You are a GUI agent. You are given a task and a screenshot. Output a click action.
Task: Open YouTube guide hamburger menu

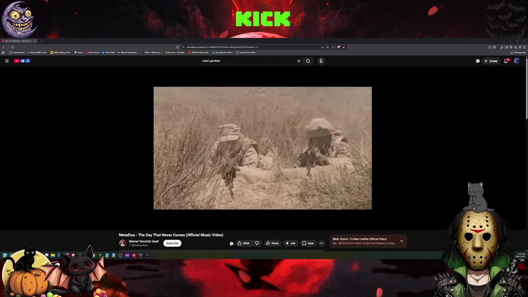[x=7, y=61]
